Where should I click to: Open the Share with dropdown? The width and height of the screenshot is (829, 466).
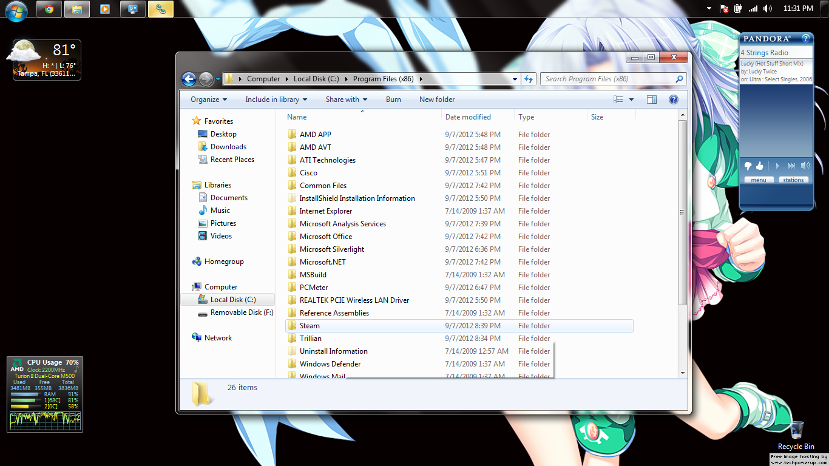(x=347, y=100)
